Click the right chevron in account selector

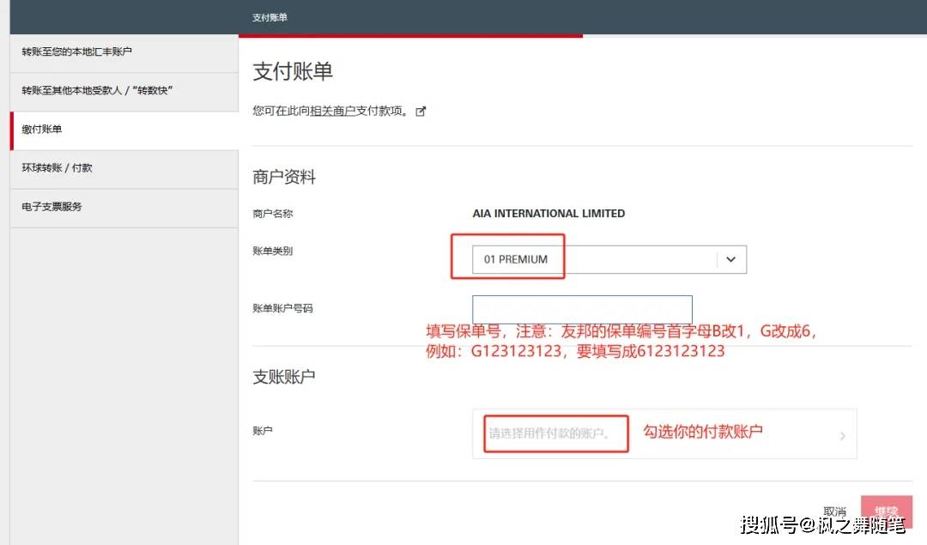(x=843, y=436)
